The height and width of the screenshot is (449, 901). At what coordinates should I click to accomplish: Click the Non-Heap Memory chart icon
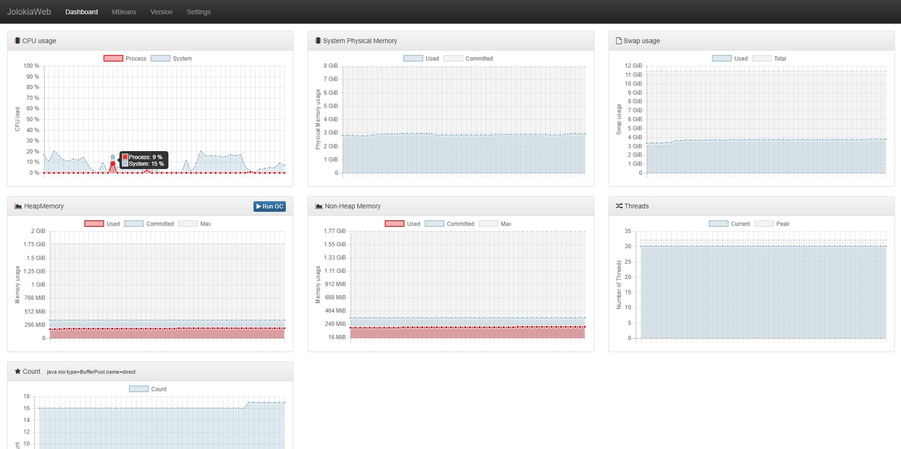tap(319, 206)
